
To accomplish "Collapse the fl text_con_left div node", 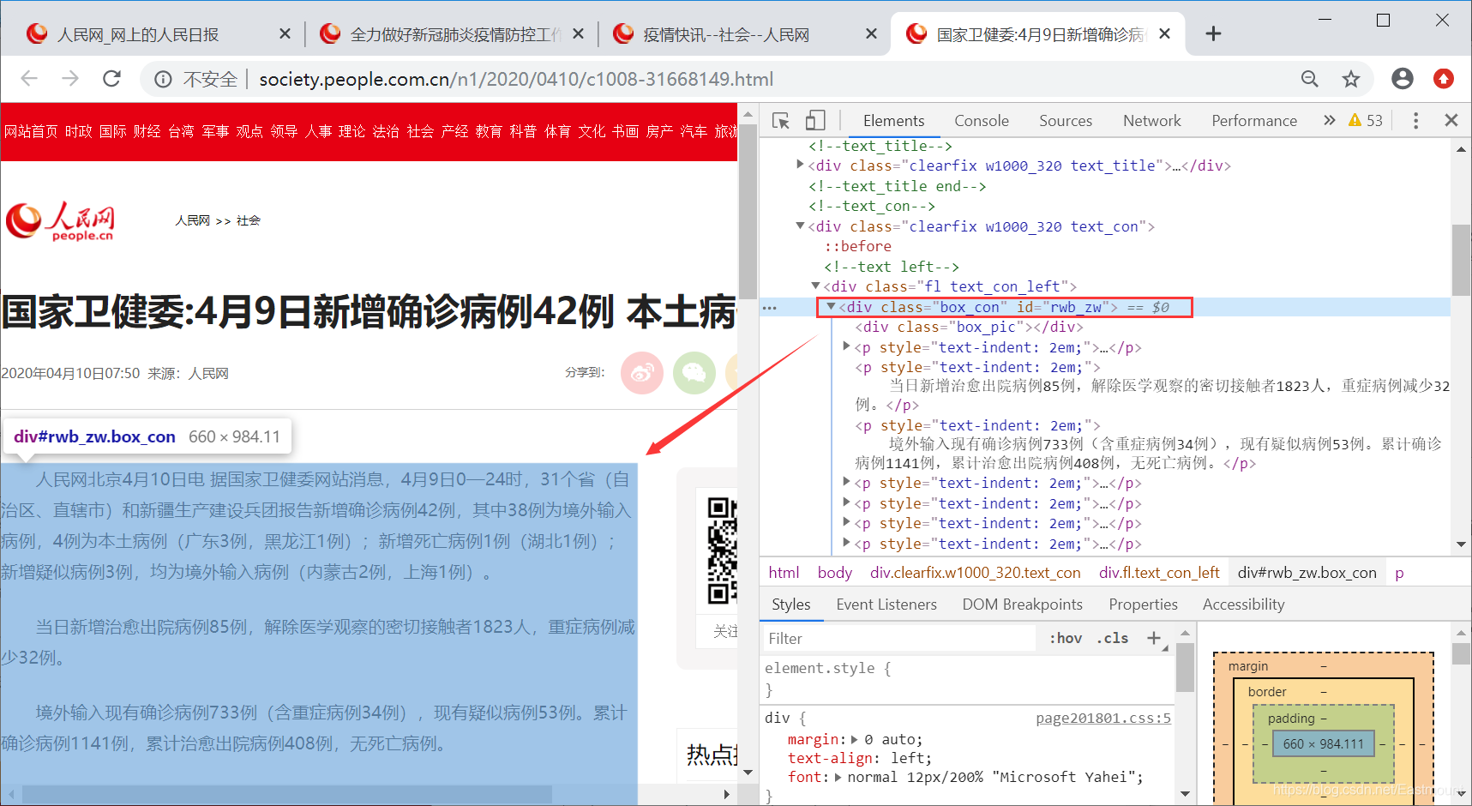I will tap(815, 286).
